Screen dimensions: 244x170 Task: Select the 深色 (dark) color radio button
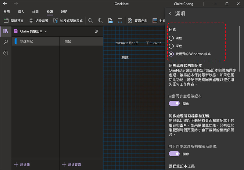point(171,46)
